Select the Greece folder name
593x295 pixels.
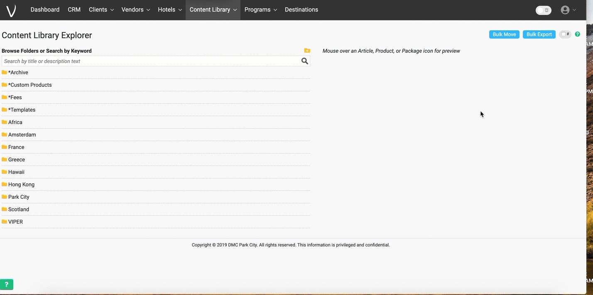17,160
